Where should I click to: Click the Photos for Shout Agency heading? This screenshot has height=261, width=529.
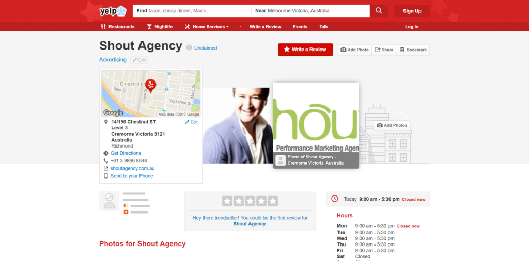(x=143, y=244)
